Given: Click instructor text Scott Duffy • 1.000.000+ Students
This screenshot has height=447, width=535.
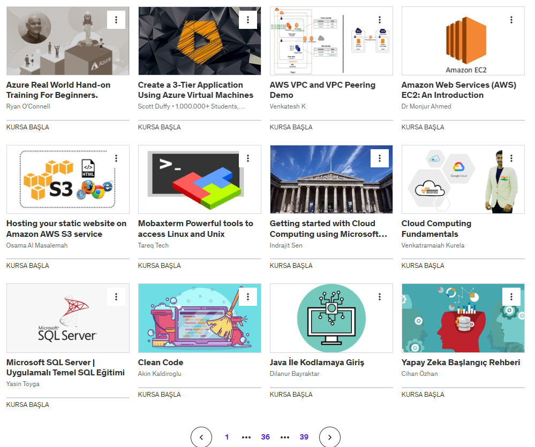Looking at the screenshot, I should 191,106.
